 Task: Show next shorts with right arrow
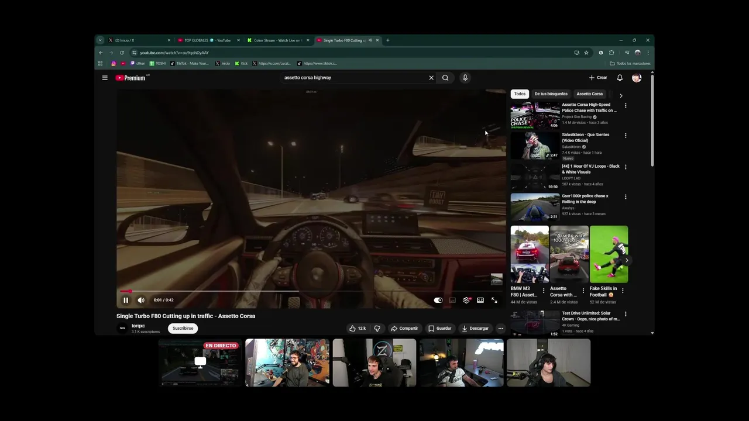point(627,260)
